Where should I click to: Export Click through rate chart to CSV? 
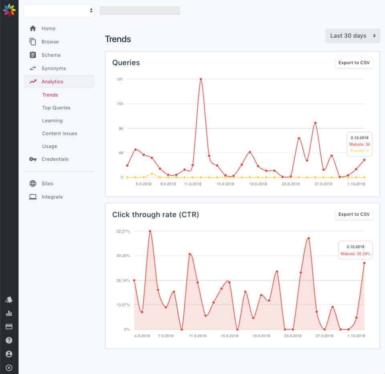click(354, 214)
